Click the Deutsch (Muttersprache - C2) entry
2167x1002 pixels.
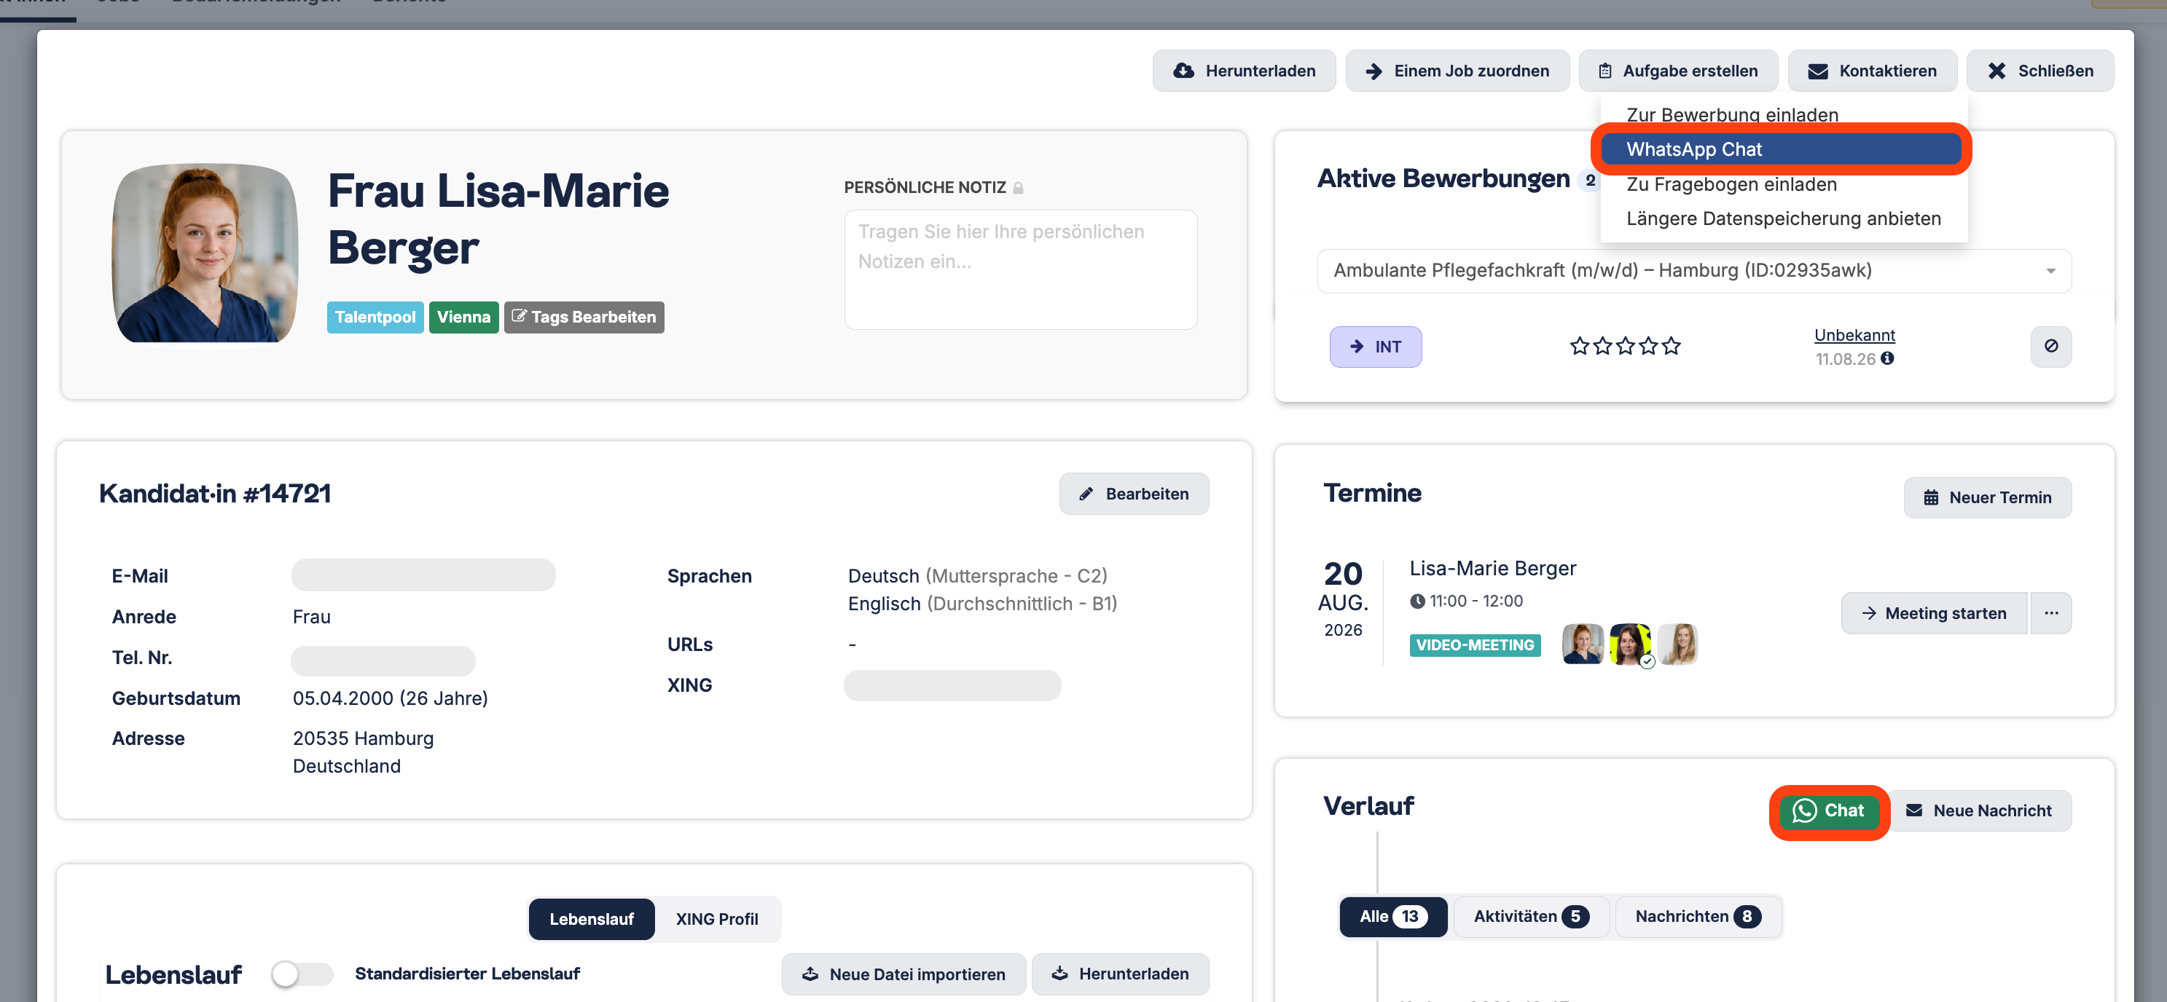click(x=978, y=576)
